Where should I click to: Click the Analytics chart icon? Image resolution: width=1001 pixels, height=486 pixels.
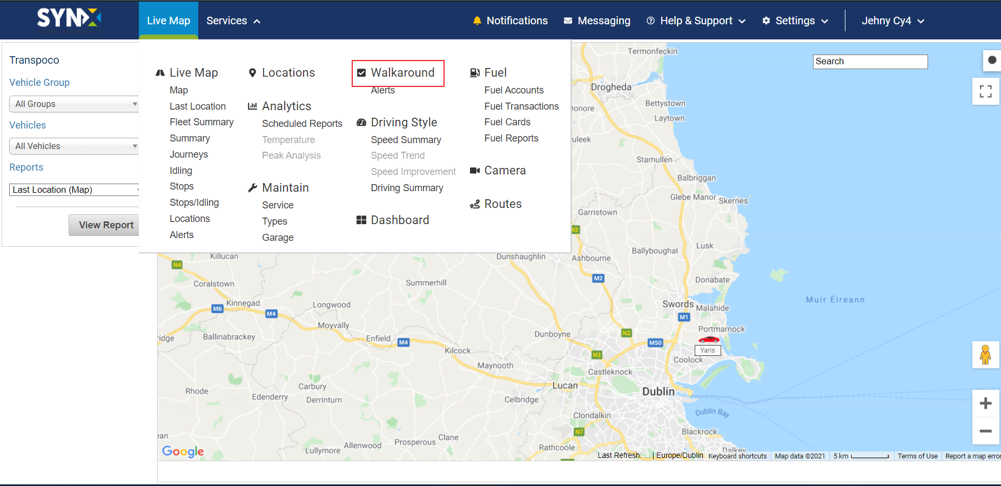tap(252, 106)
